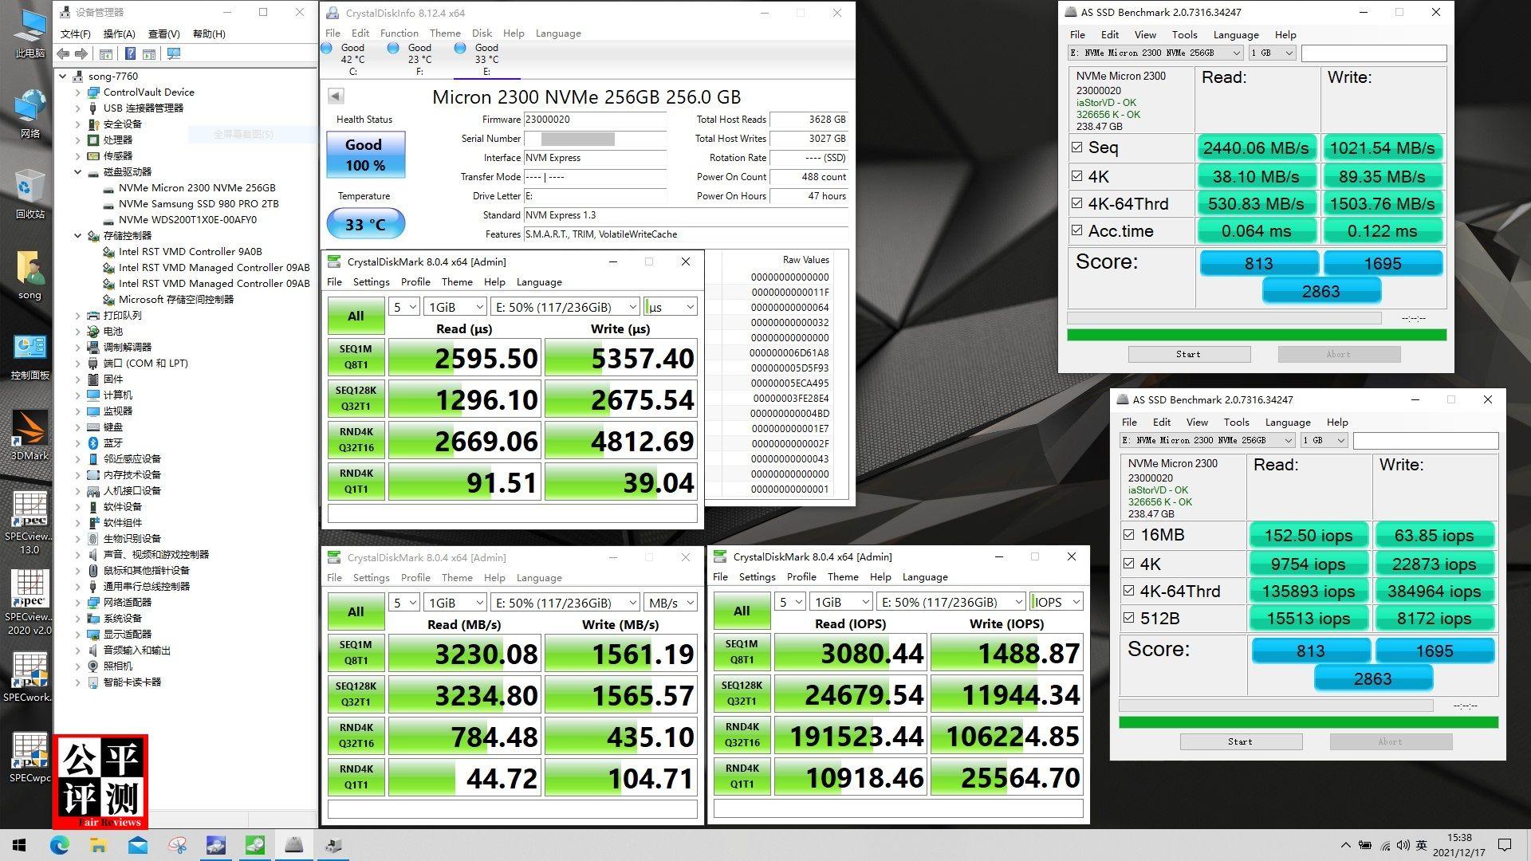Click the search text field in AS SSD
The image size is (1531, 861).
click(x=1373, y=53)
